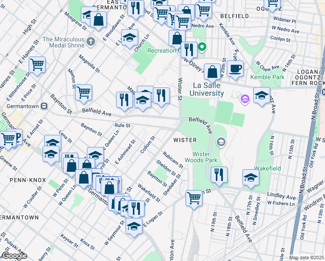Open the museum pin near La Salle University

pos(245,99)
